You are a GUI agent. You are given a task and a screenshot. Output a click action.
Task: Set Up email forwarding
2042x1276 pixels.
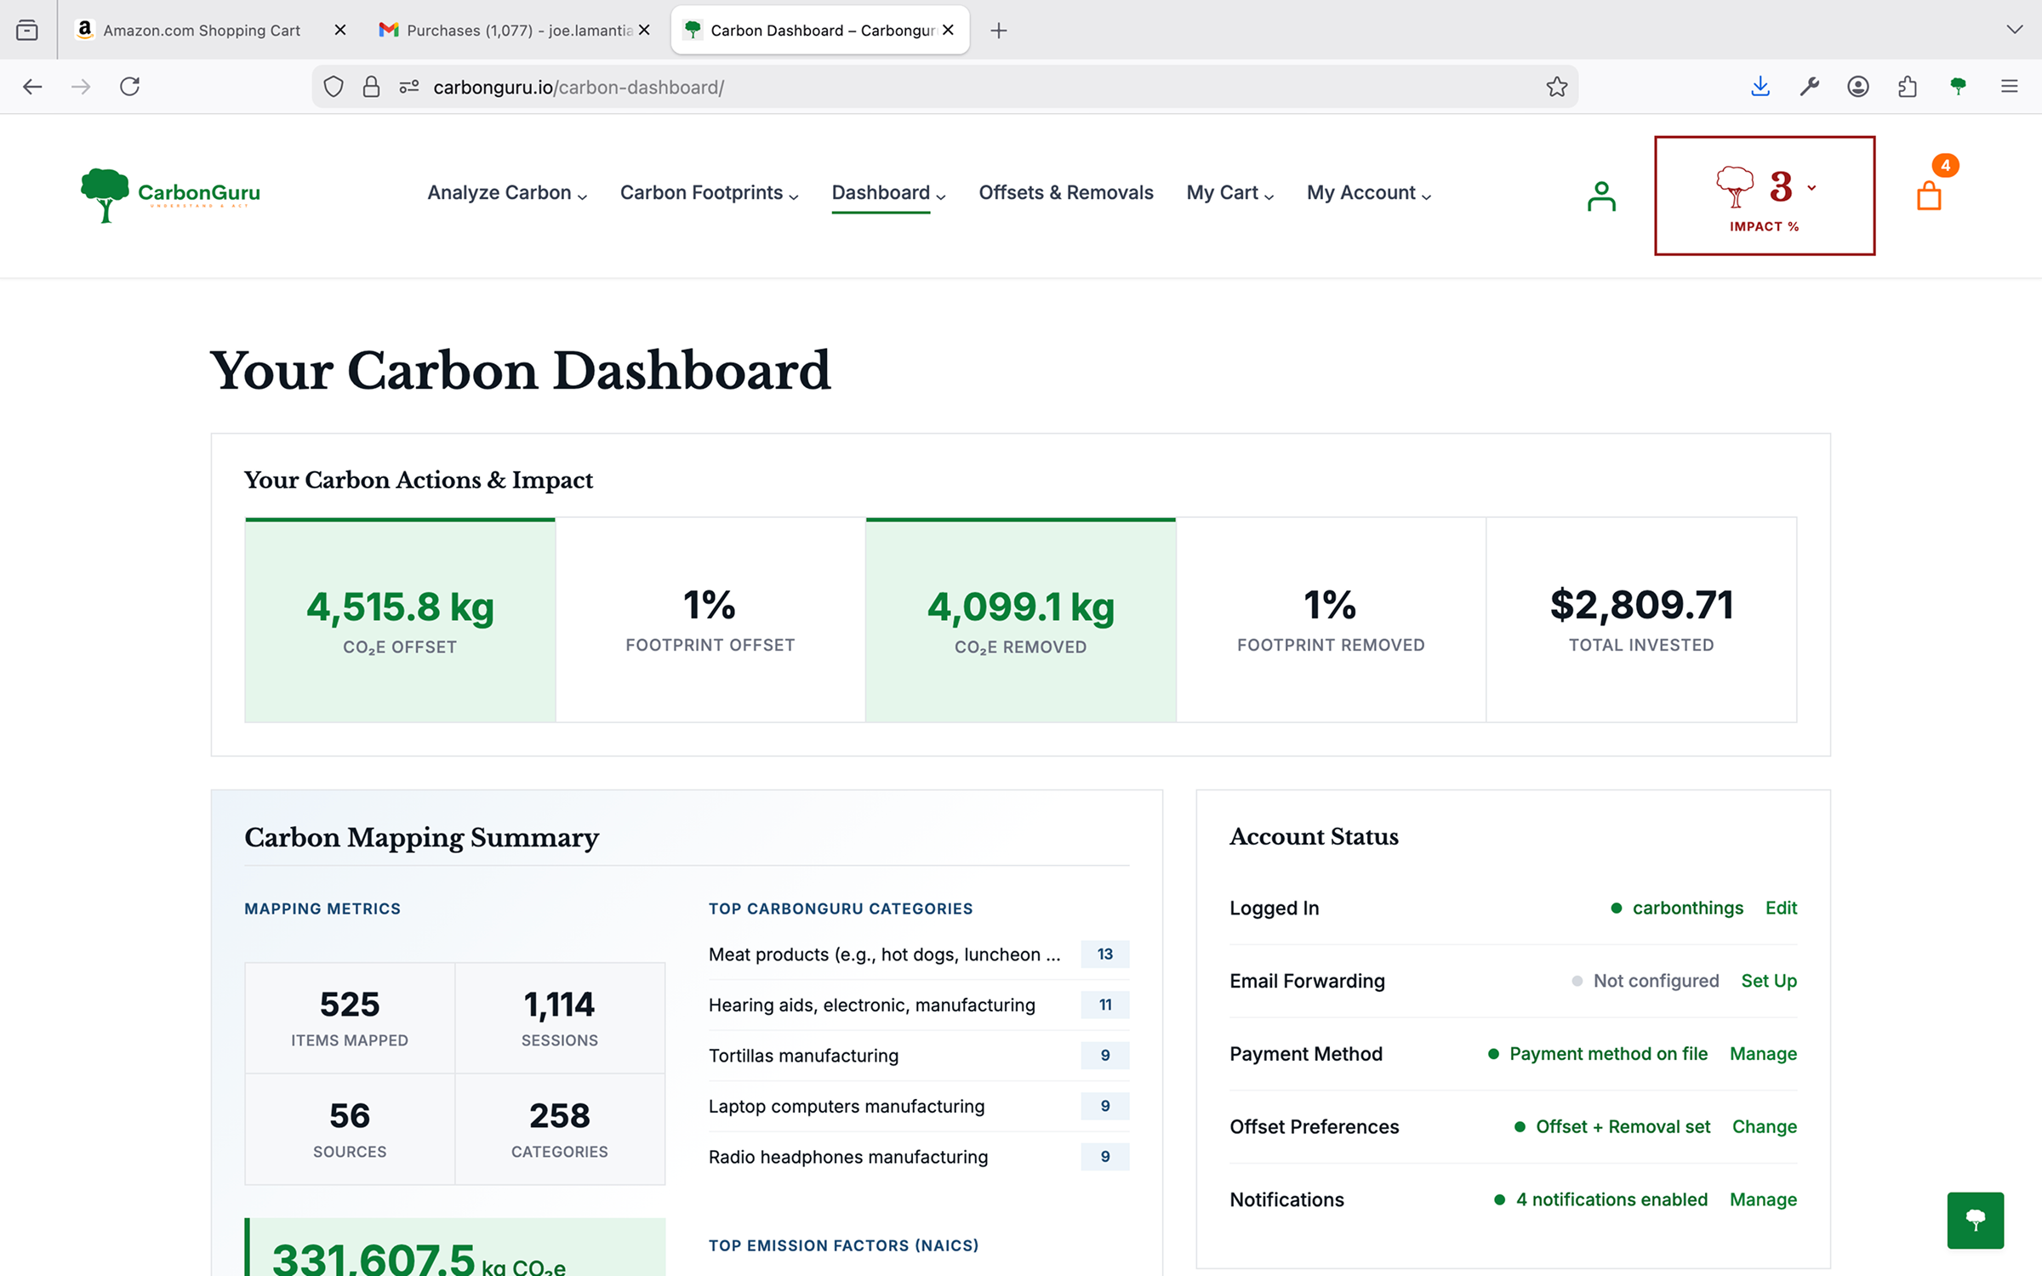coord(1769,980)
